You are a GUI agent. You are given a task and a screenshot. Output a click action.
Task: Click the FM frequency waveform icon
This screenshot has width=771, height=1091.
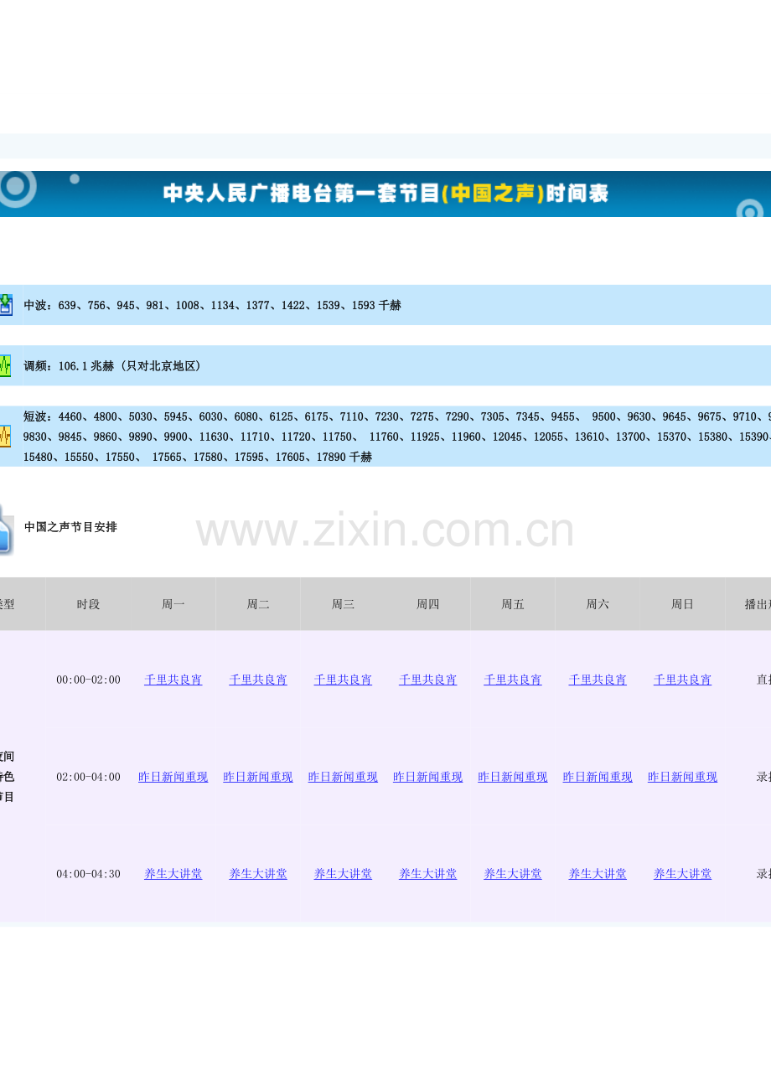(6, 366)
